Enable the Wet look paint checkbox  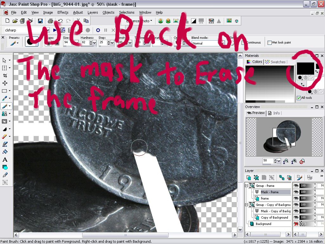coord(269,43)
